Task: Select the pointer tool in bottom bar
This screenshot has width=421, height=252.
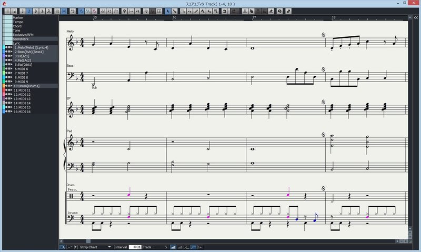Action: (62, 247)
